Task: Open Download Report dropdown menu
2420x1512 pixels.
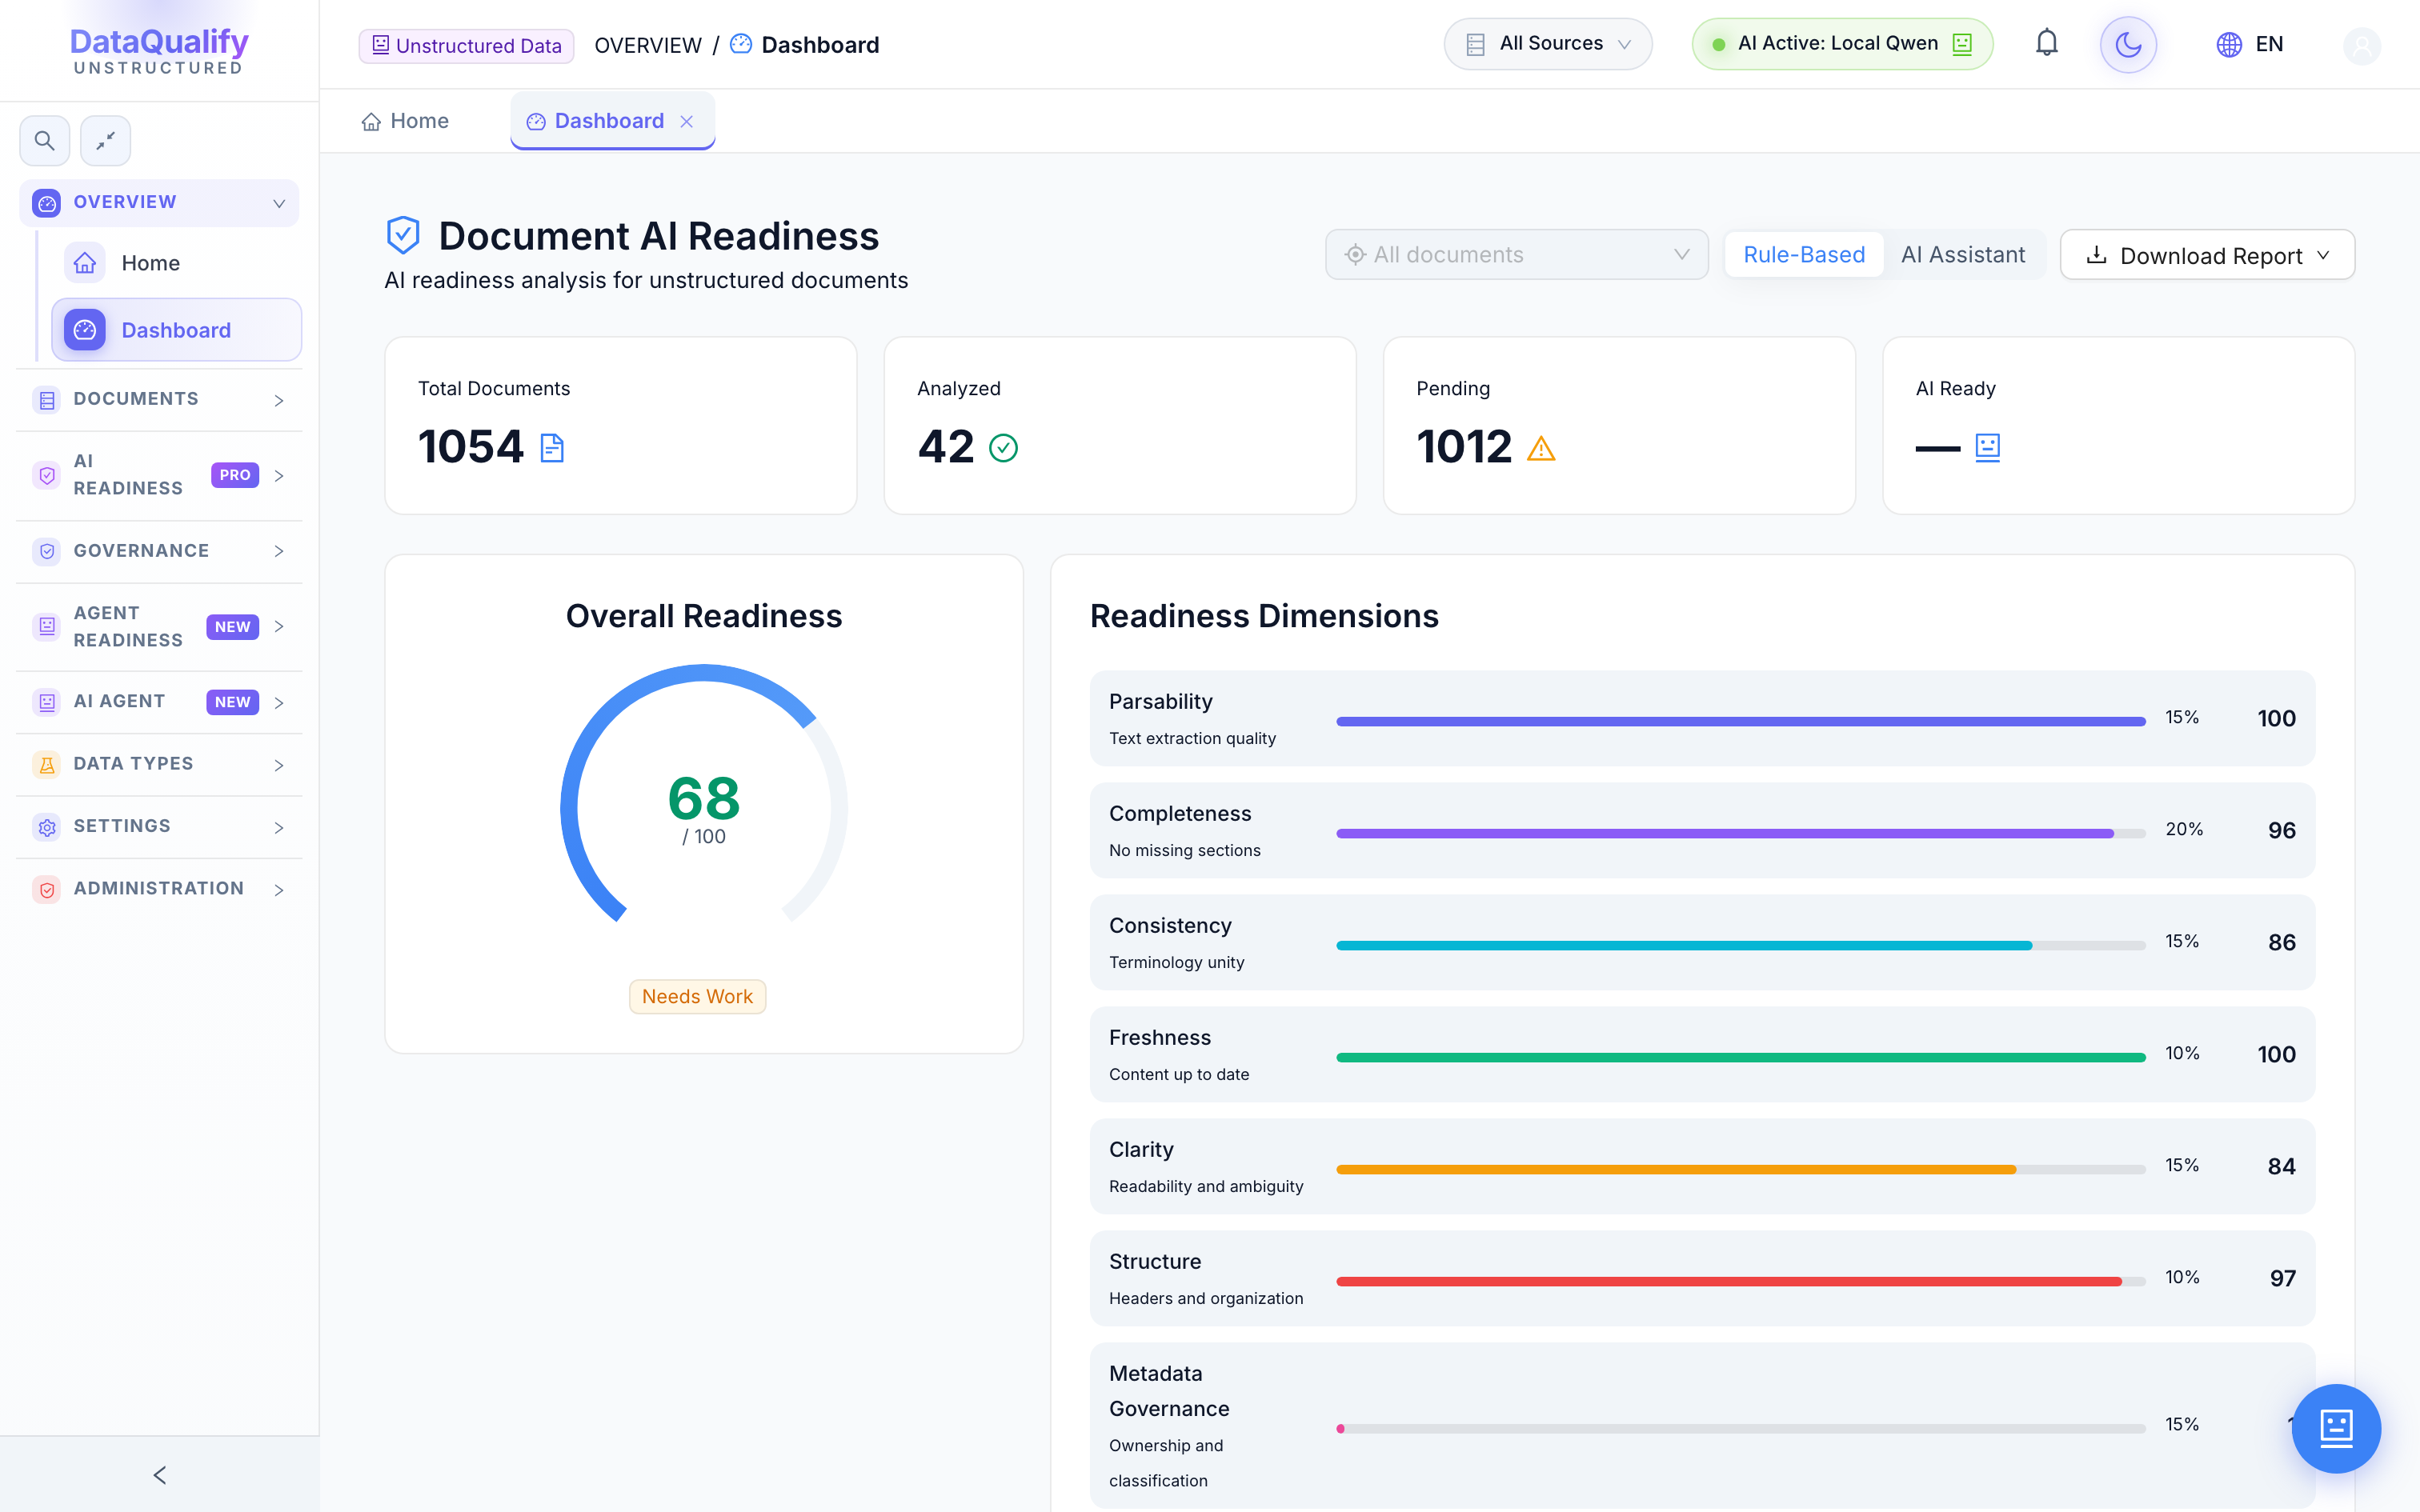Action: (2207, 255)
